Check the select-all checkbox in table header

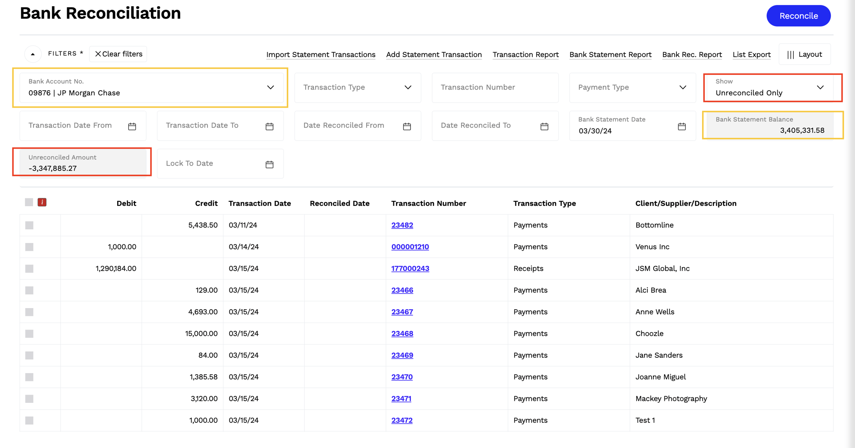point(29,202)
